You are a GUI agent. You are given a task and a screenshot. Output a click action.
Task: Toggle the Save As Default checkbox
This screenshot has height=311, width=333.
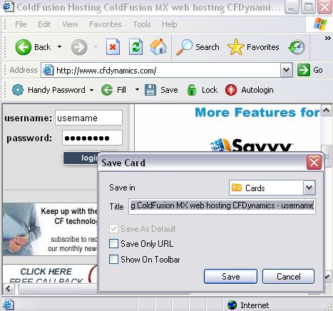(113, 229)
